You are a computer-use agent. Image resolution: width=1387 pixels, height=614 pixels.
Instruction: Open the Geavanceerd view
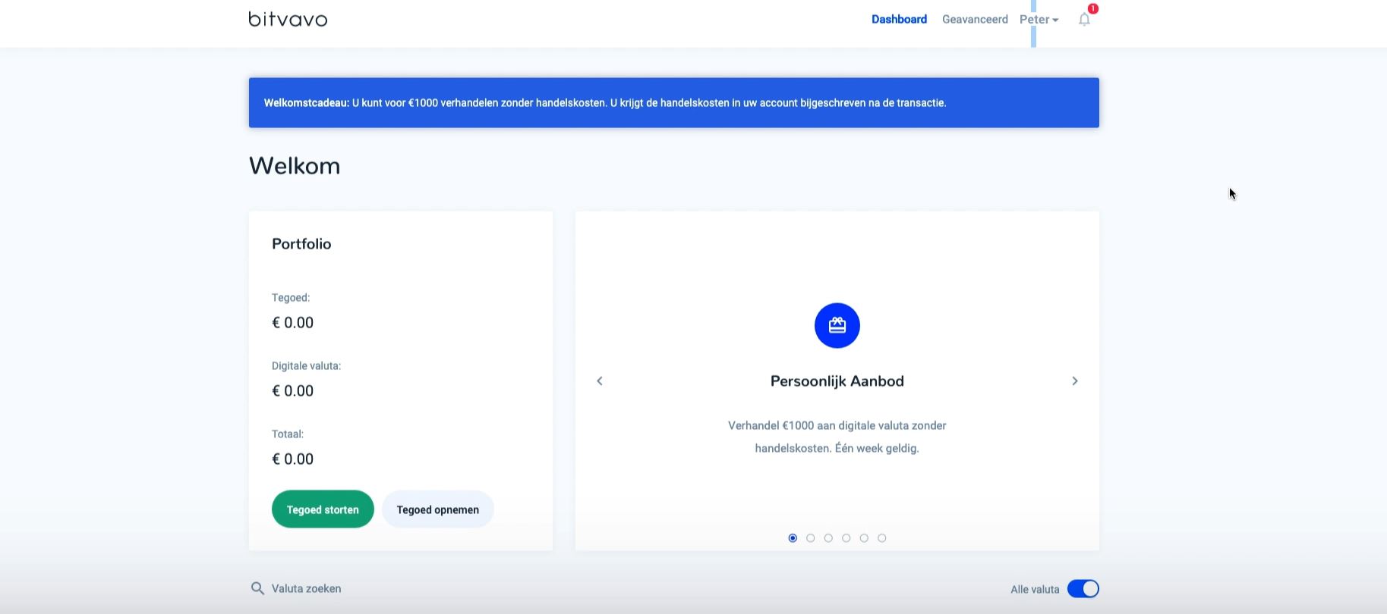[975, 20]
